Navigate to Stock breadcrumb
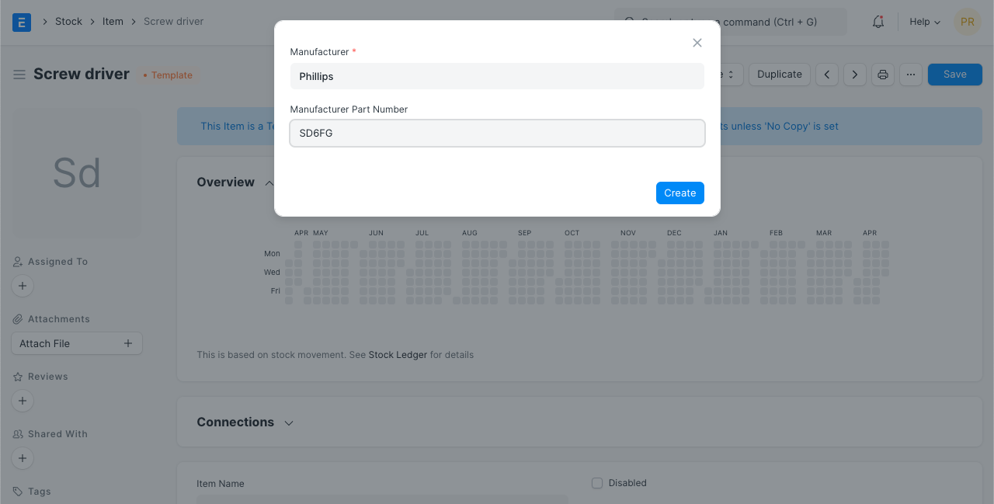This screenshot has height=504, width=994. coord(68,22)
